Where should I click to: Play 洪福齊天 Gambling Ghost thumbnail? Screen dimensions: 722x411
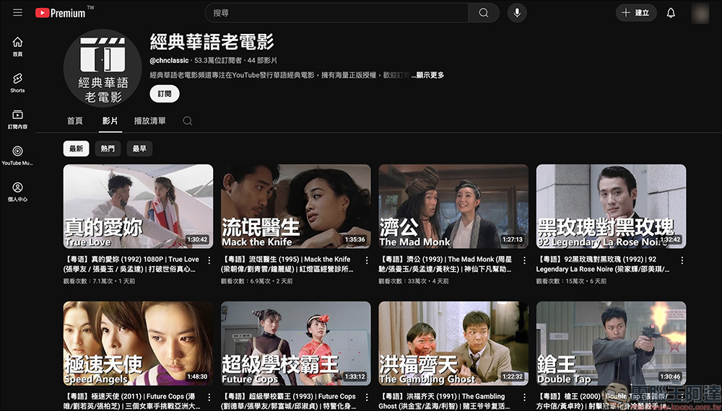coord(453,343)
